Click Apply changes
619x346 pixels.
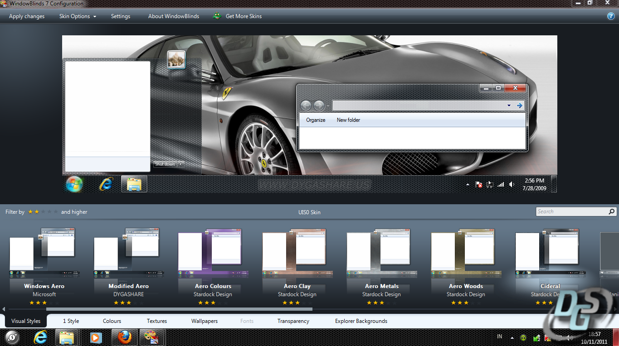tap(27, 16)
